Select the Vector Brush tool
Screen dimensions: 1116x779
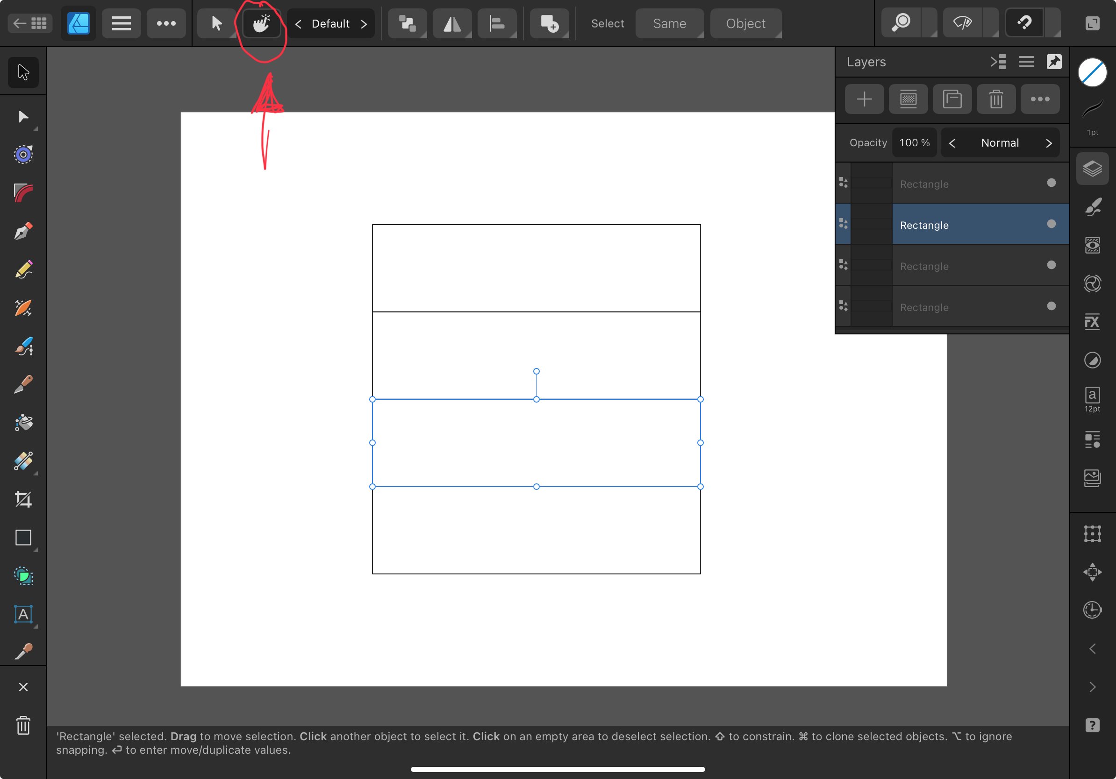coord(23,346)
